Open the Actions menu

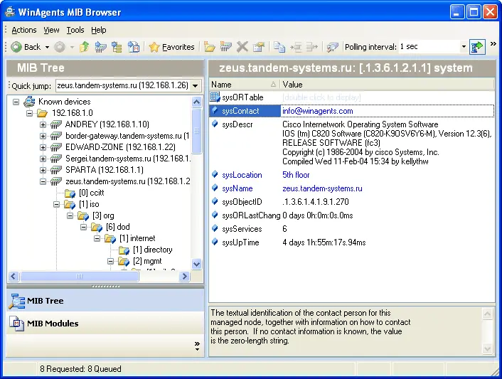pyautogui.click(x=23, y=30)
